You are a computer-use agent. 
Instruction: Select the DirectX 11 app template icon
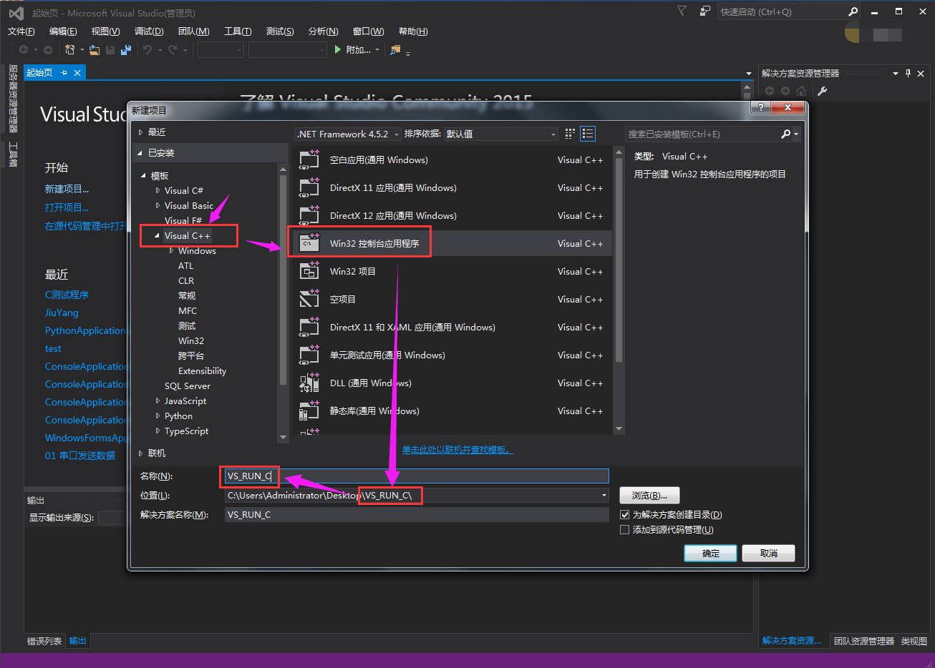pyautogui.click(x=309, y=187)
